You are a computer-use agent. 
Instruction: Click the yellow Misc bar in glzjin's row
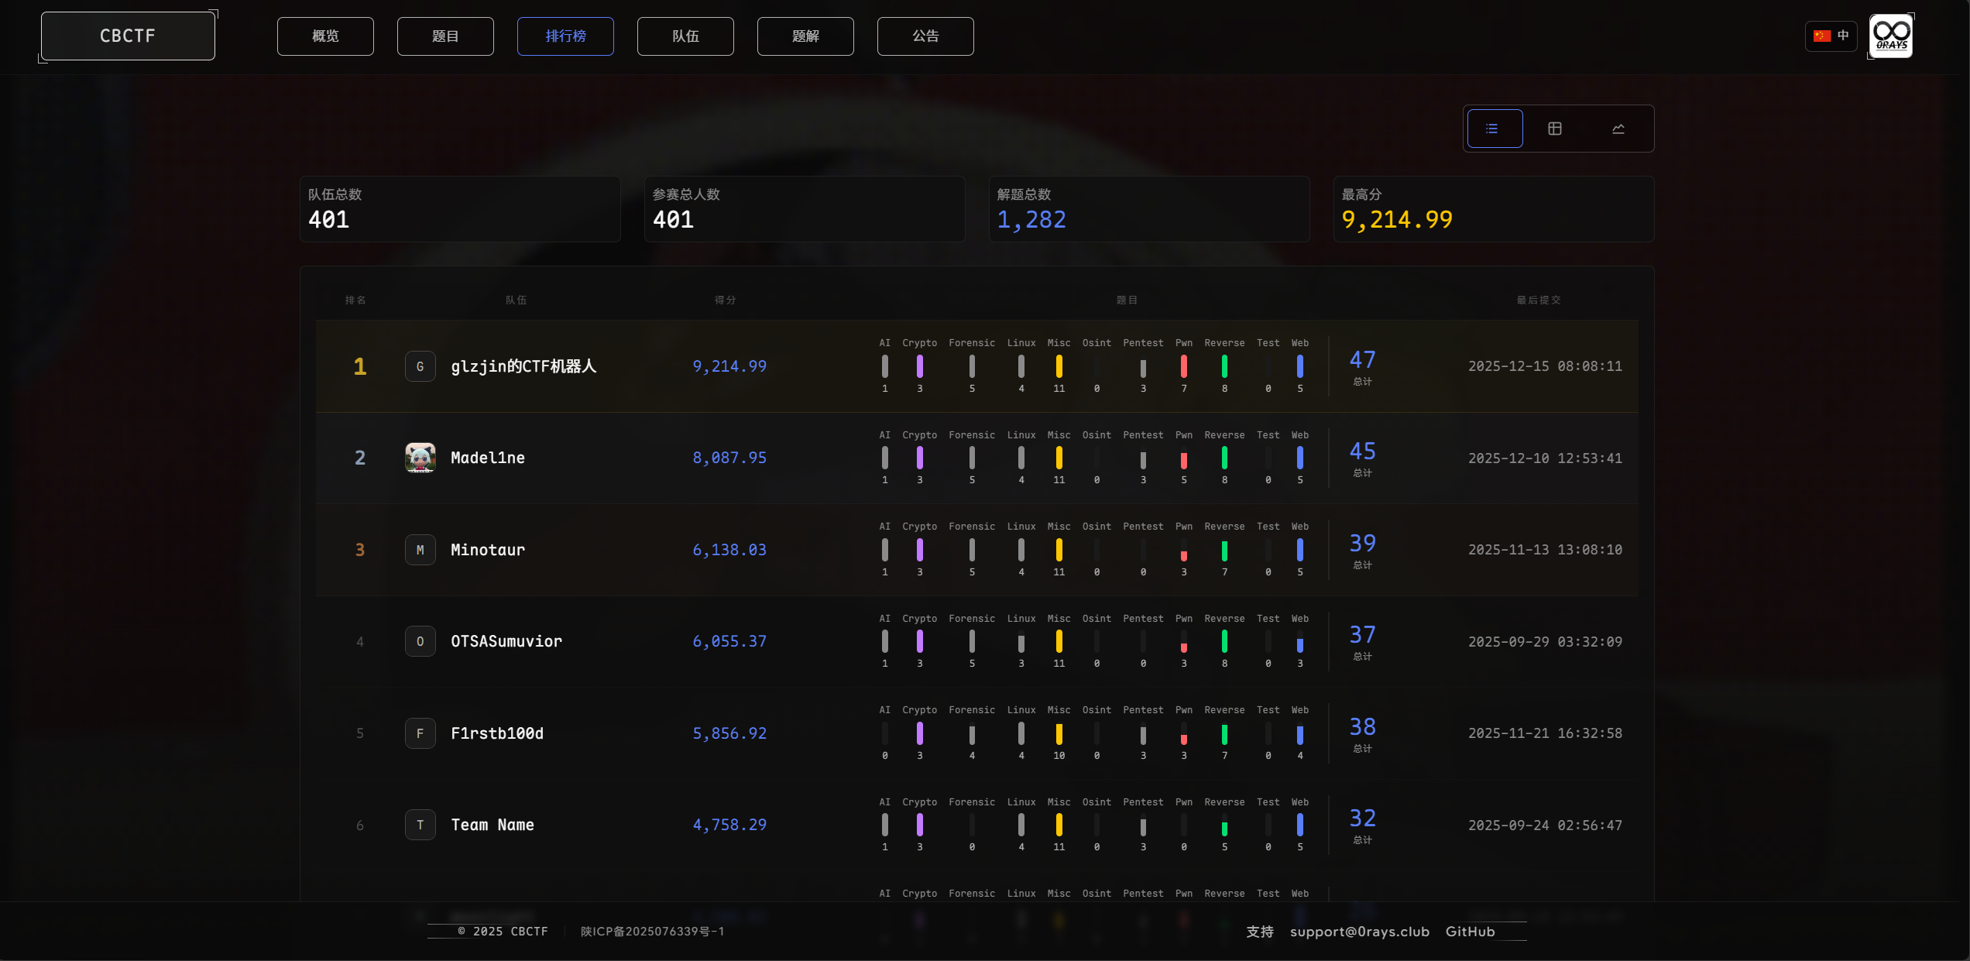tap(1059, 366)
